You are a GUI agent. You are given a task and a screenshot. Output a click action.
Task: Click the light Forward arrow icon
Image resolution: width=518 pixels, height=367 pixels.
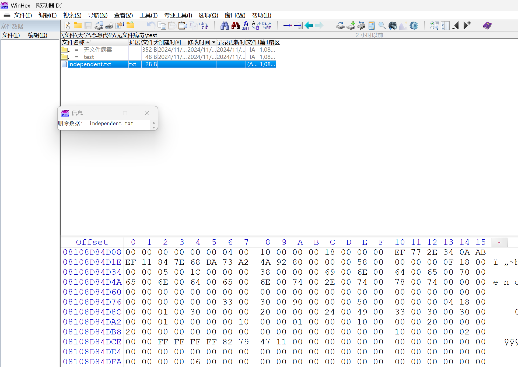point(319,26)
